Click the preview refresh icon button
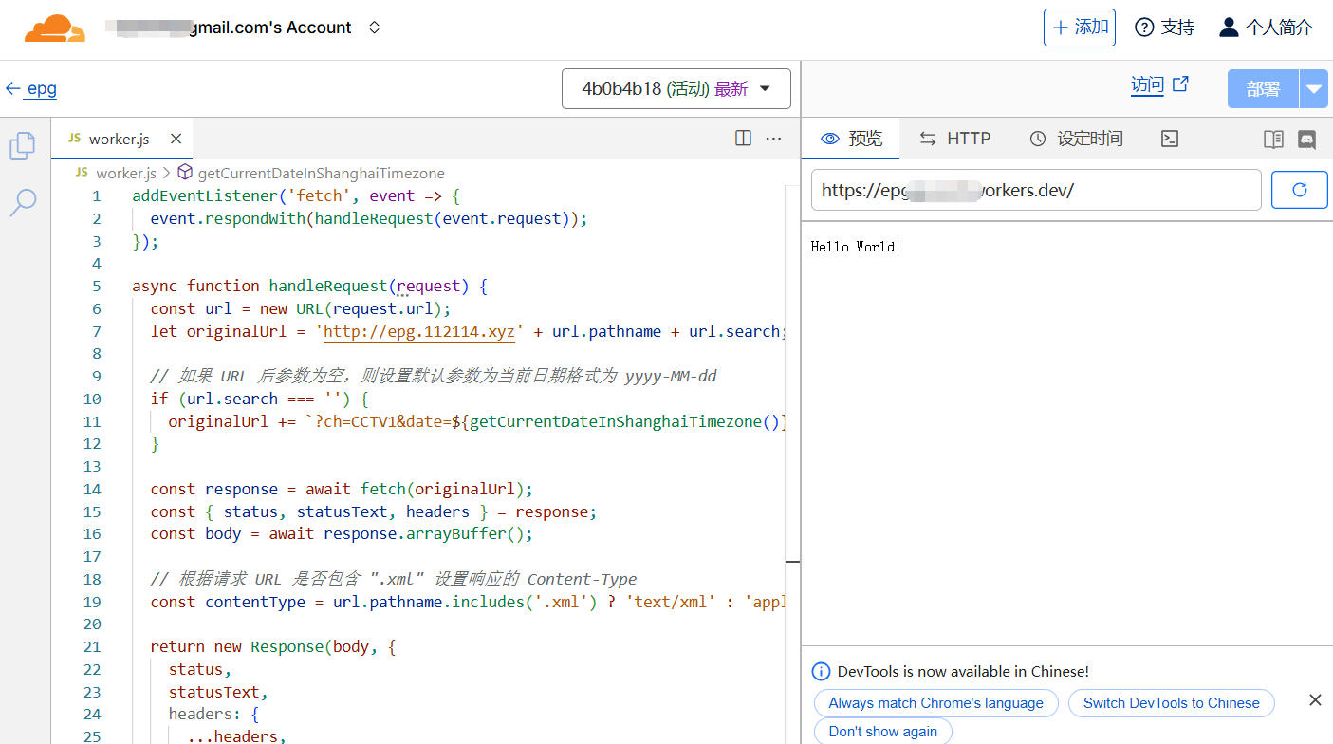 point(1299,190)
